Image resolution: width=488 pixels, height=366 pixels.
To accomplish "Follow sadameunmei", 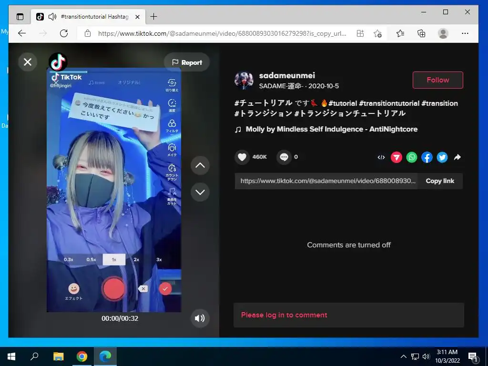I will pyautogui.click(x=437, y=80).
